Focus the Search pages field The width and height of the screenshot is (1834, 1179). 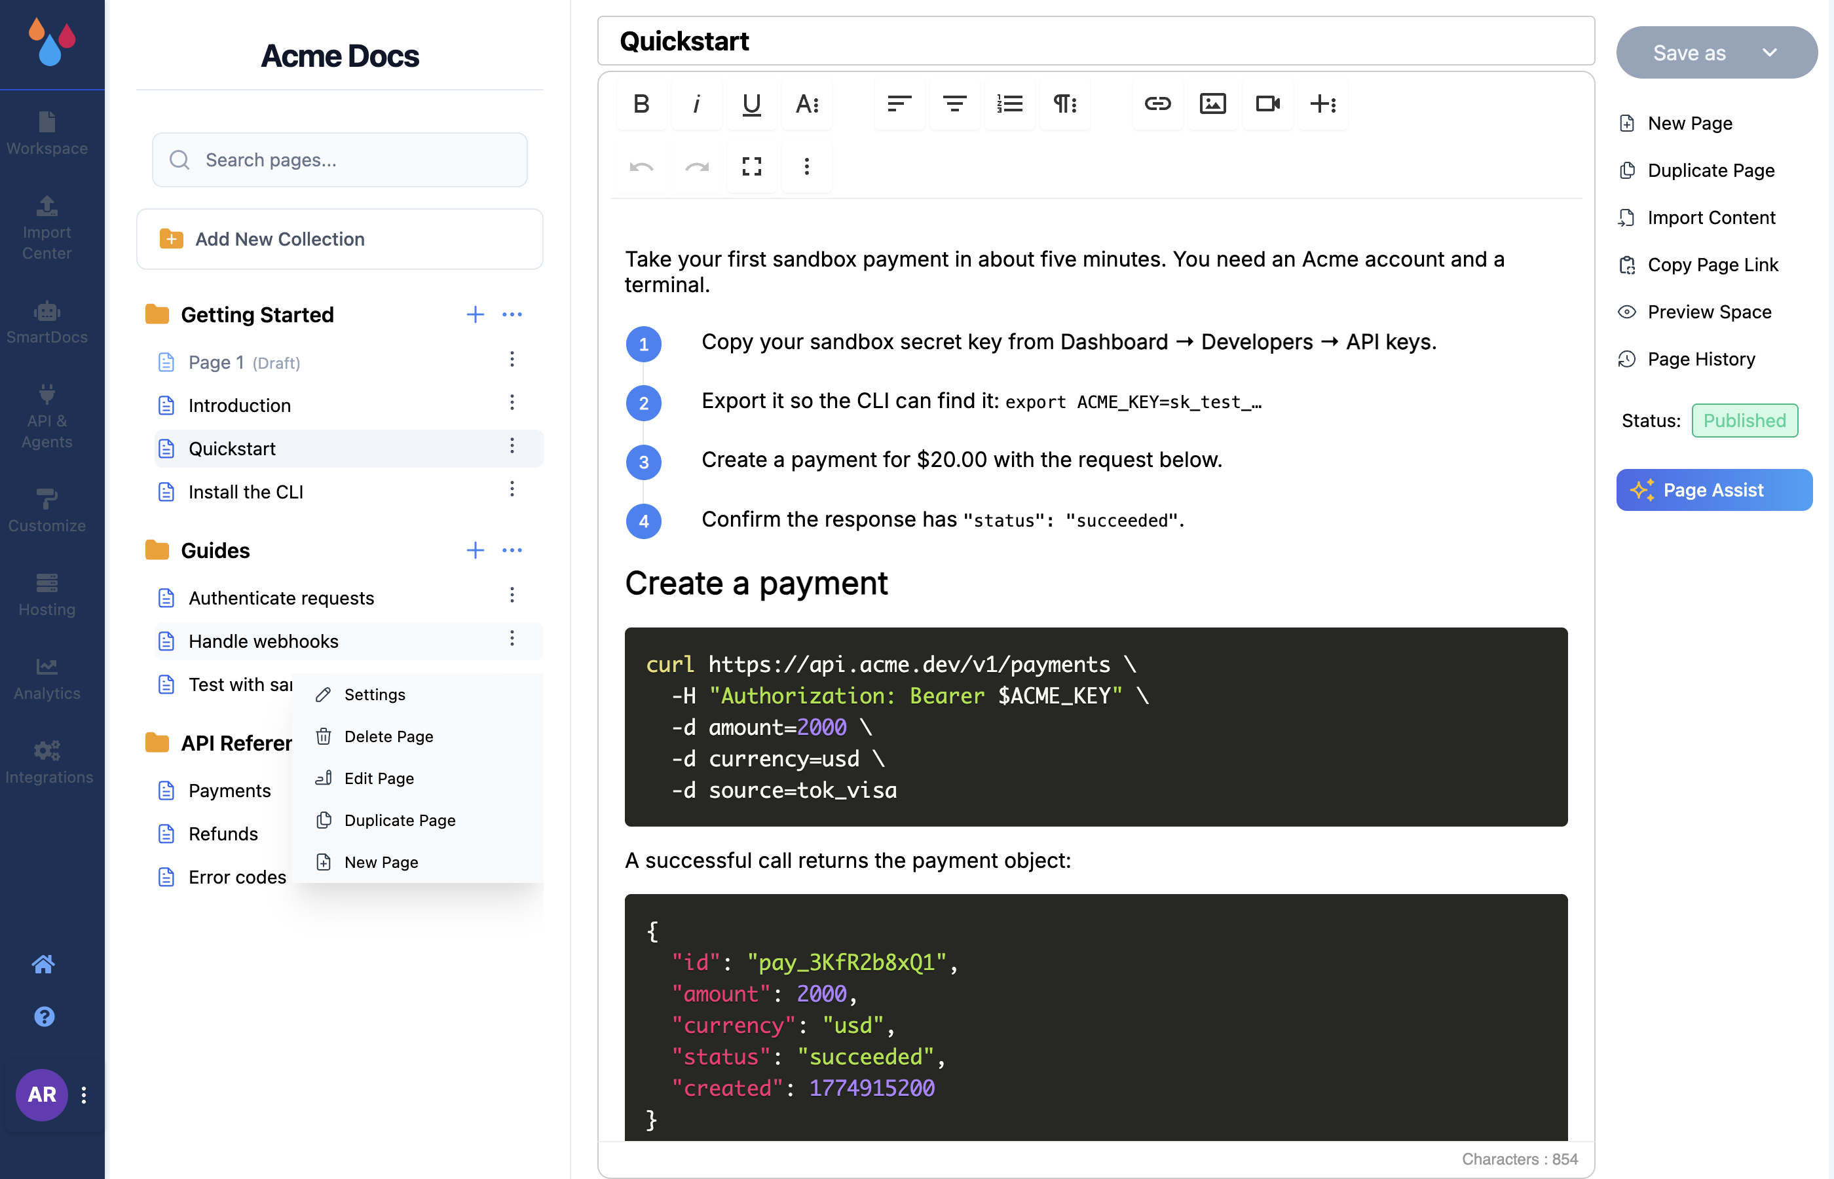tap(340, 160)
